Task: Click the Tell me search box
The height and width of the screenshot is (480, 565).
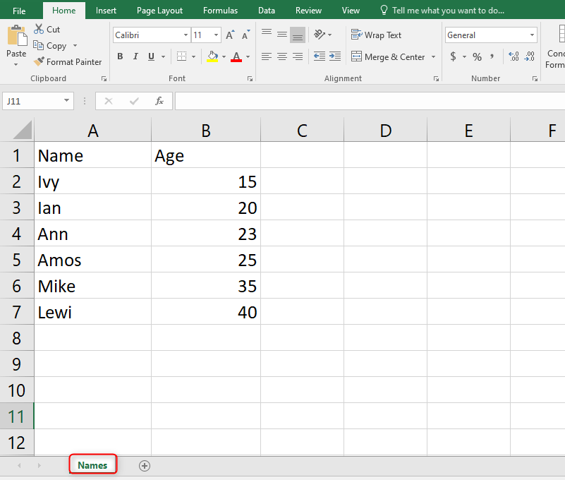Action: click(x=443, y=11)
